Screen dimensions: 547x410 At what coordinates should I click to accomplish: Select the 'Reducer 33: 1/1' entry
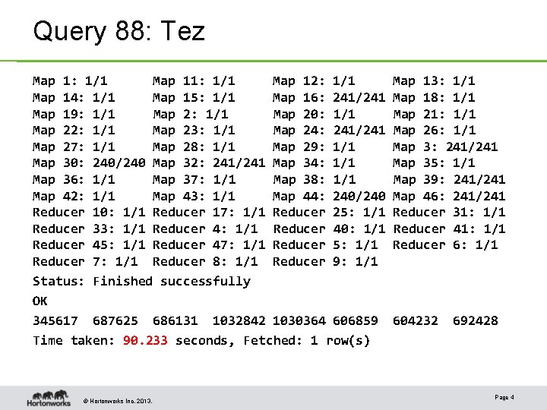89,229
